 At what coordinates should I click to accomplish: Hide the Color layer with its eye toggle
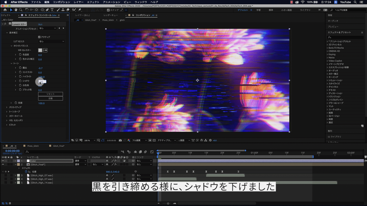click(x=3, y=160)
